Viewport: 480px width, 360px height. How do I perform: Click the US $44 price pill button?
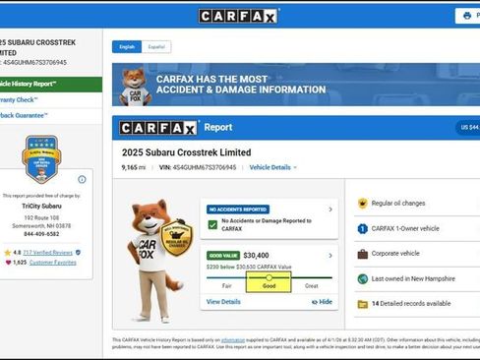[468, 127]
